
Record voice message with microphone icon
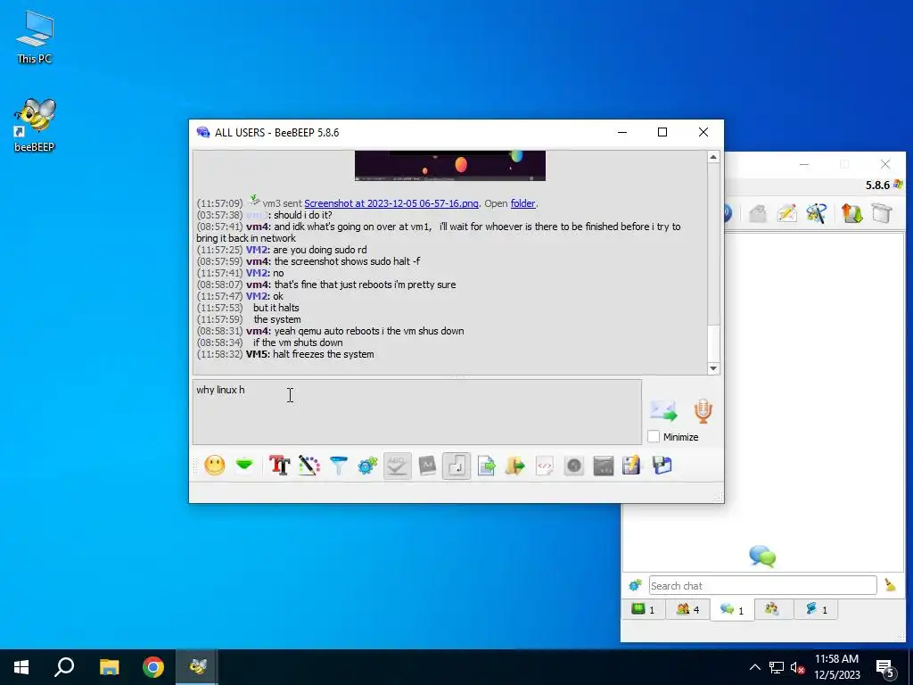click(x=703, y=410)
